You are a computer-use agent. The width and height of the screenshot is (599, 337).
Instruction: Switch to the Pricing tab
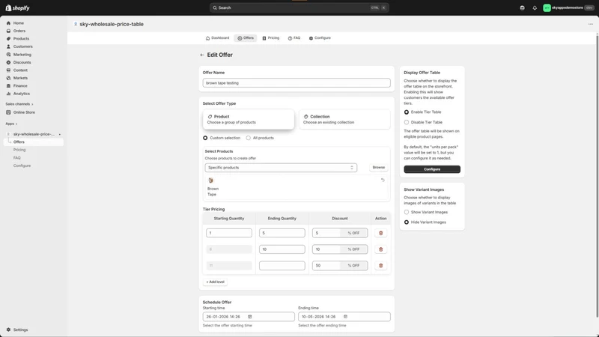[270, 38]
